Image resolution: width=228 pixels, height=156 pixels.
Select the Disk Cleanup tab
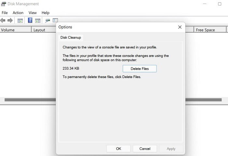click(x=71, y=38)
